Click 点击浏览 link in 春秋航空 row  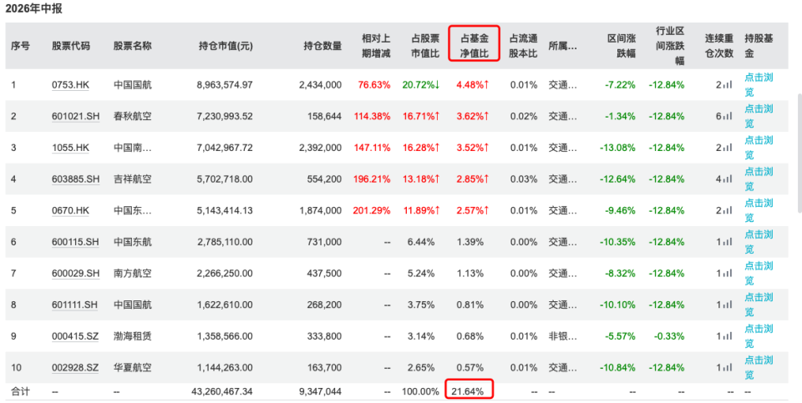(x=759, y=117)
